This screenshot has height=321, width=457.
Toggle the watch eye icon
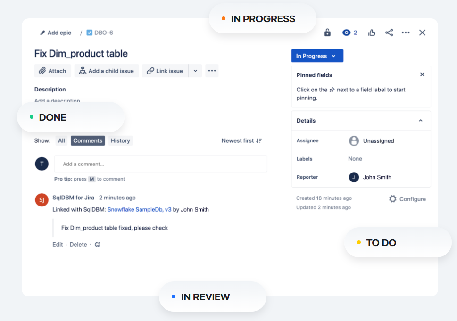tap(347, 33)
